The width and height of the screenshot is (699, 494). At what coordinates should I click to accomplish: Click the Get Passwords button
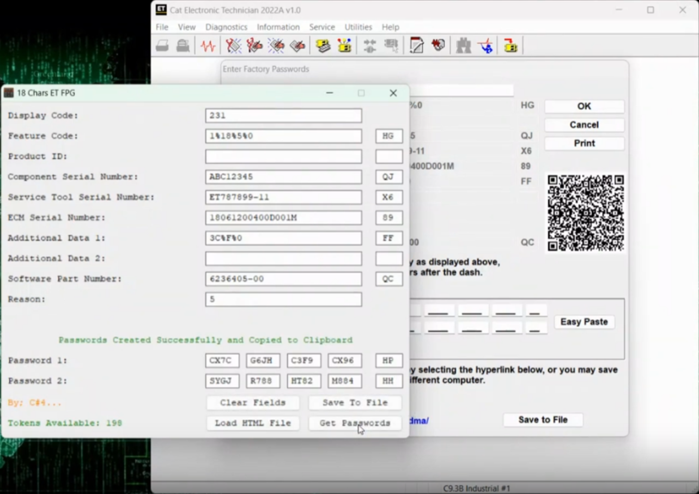click(x=355, y=423)
